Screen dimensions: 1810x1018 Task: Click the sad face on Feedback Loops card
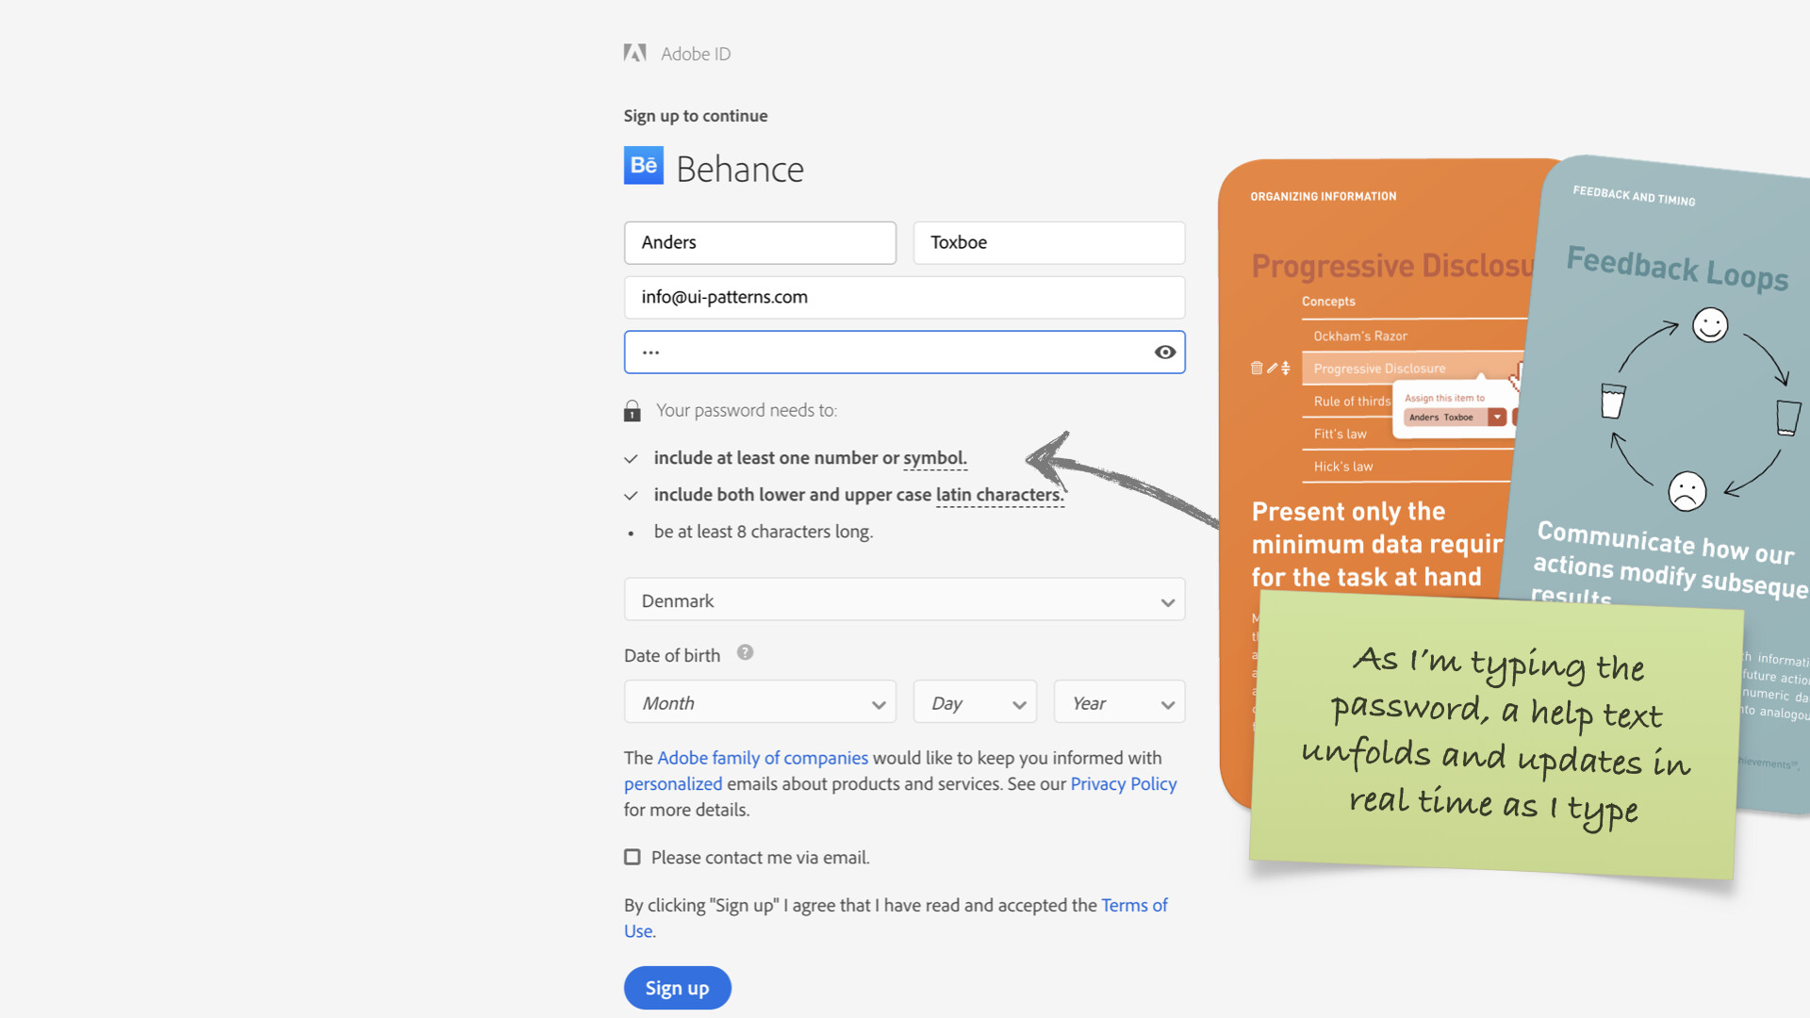[x=1687, y=491]
